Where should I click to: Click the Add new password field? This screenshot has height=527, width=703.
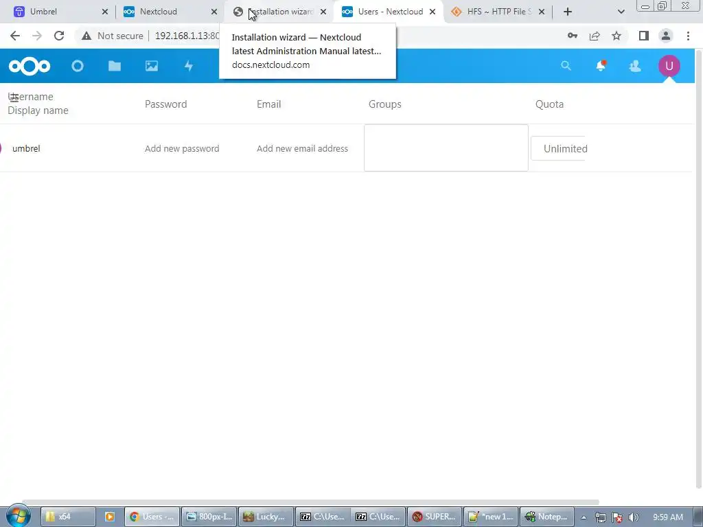point(182,148)
